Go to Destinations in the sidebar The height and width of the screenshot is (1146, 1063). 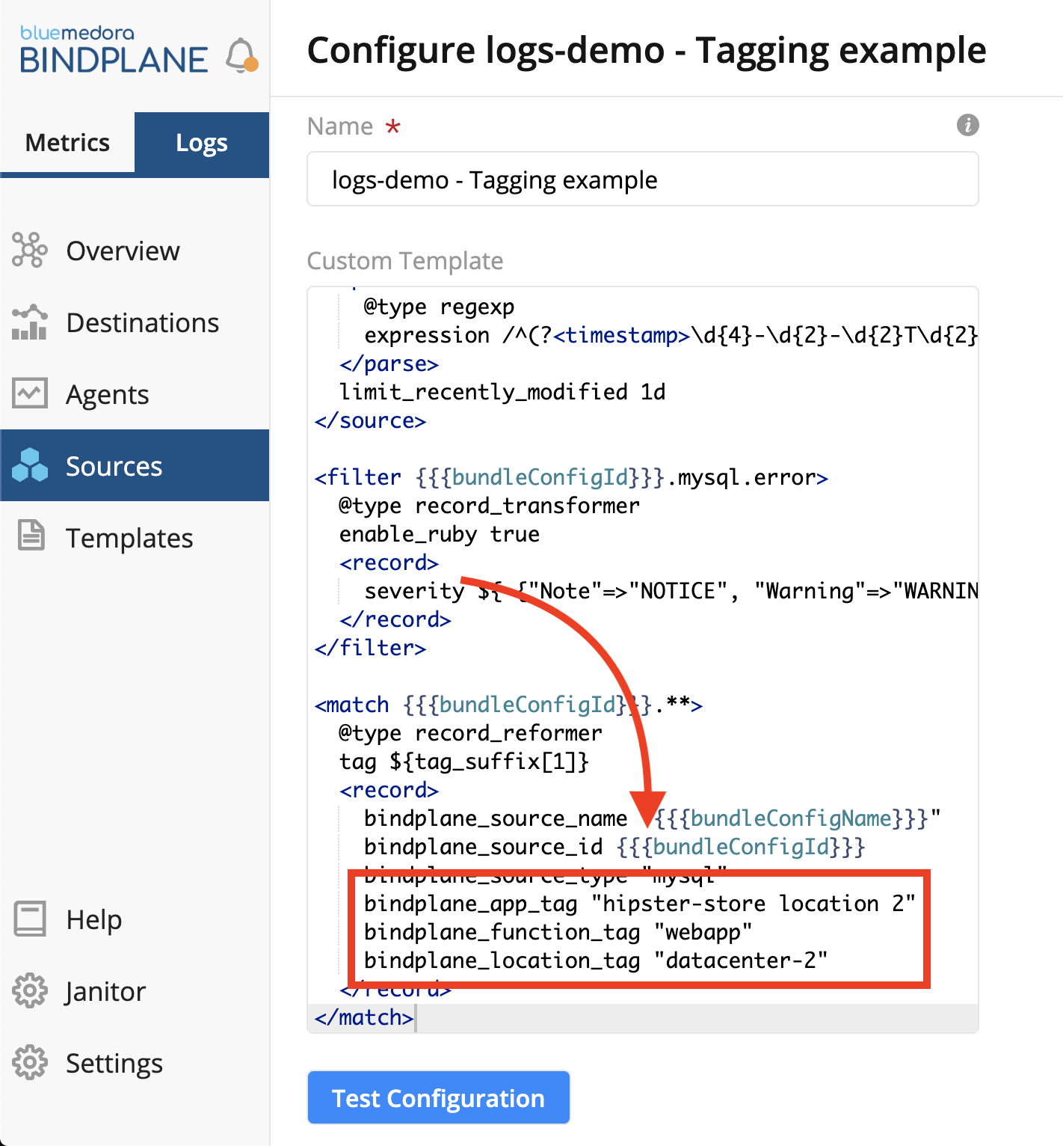[143, 323]
